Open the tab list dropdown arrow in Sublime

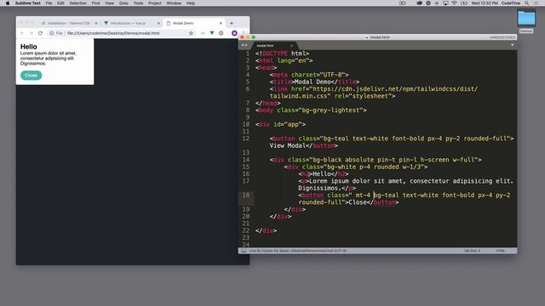point(512,45)
